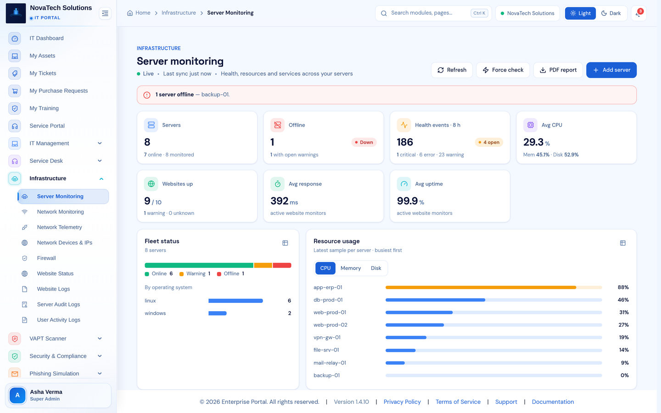Click the Resource usage table view icon

pos(623,243)
